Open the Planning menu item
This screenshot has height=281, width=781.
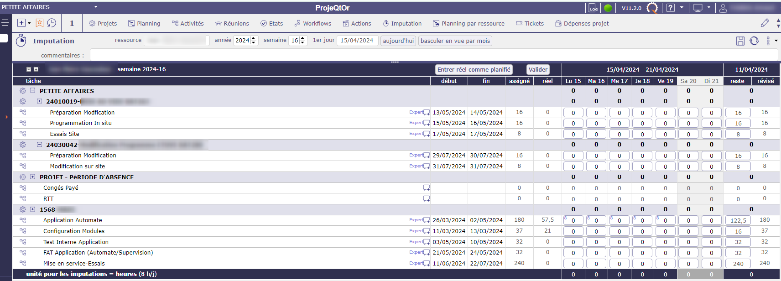coord(144,23)
